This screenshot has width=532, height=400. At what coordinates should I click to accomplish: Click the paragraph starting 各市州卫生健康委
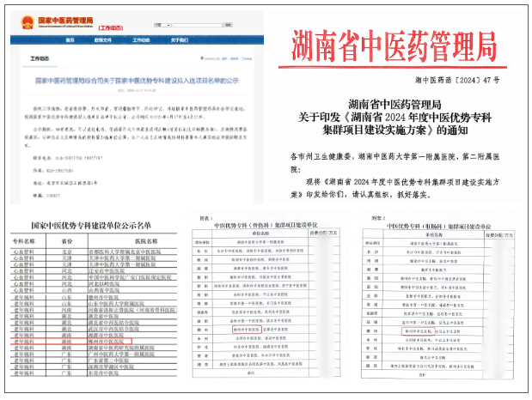click(x=395, y=163)
